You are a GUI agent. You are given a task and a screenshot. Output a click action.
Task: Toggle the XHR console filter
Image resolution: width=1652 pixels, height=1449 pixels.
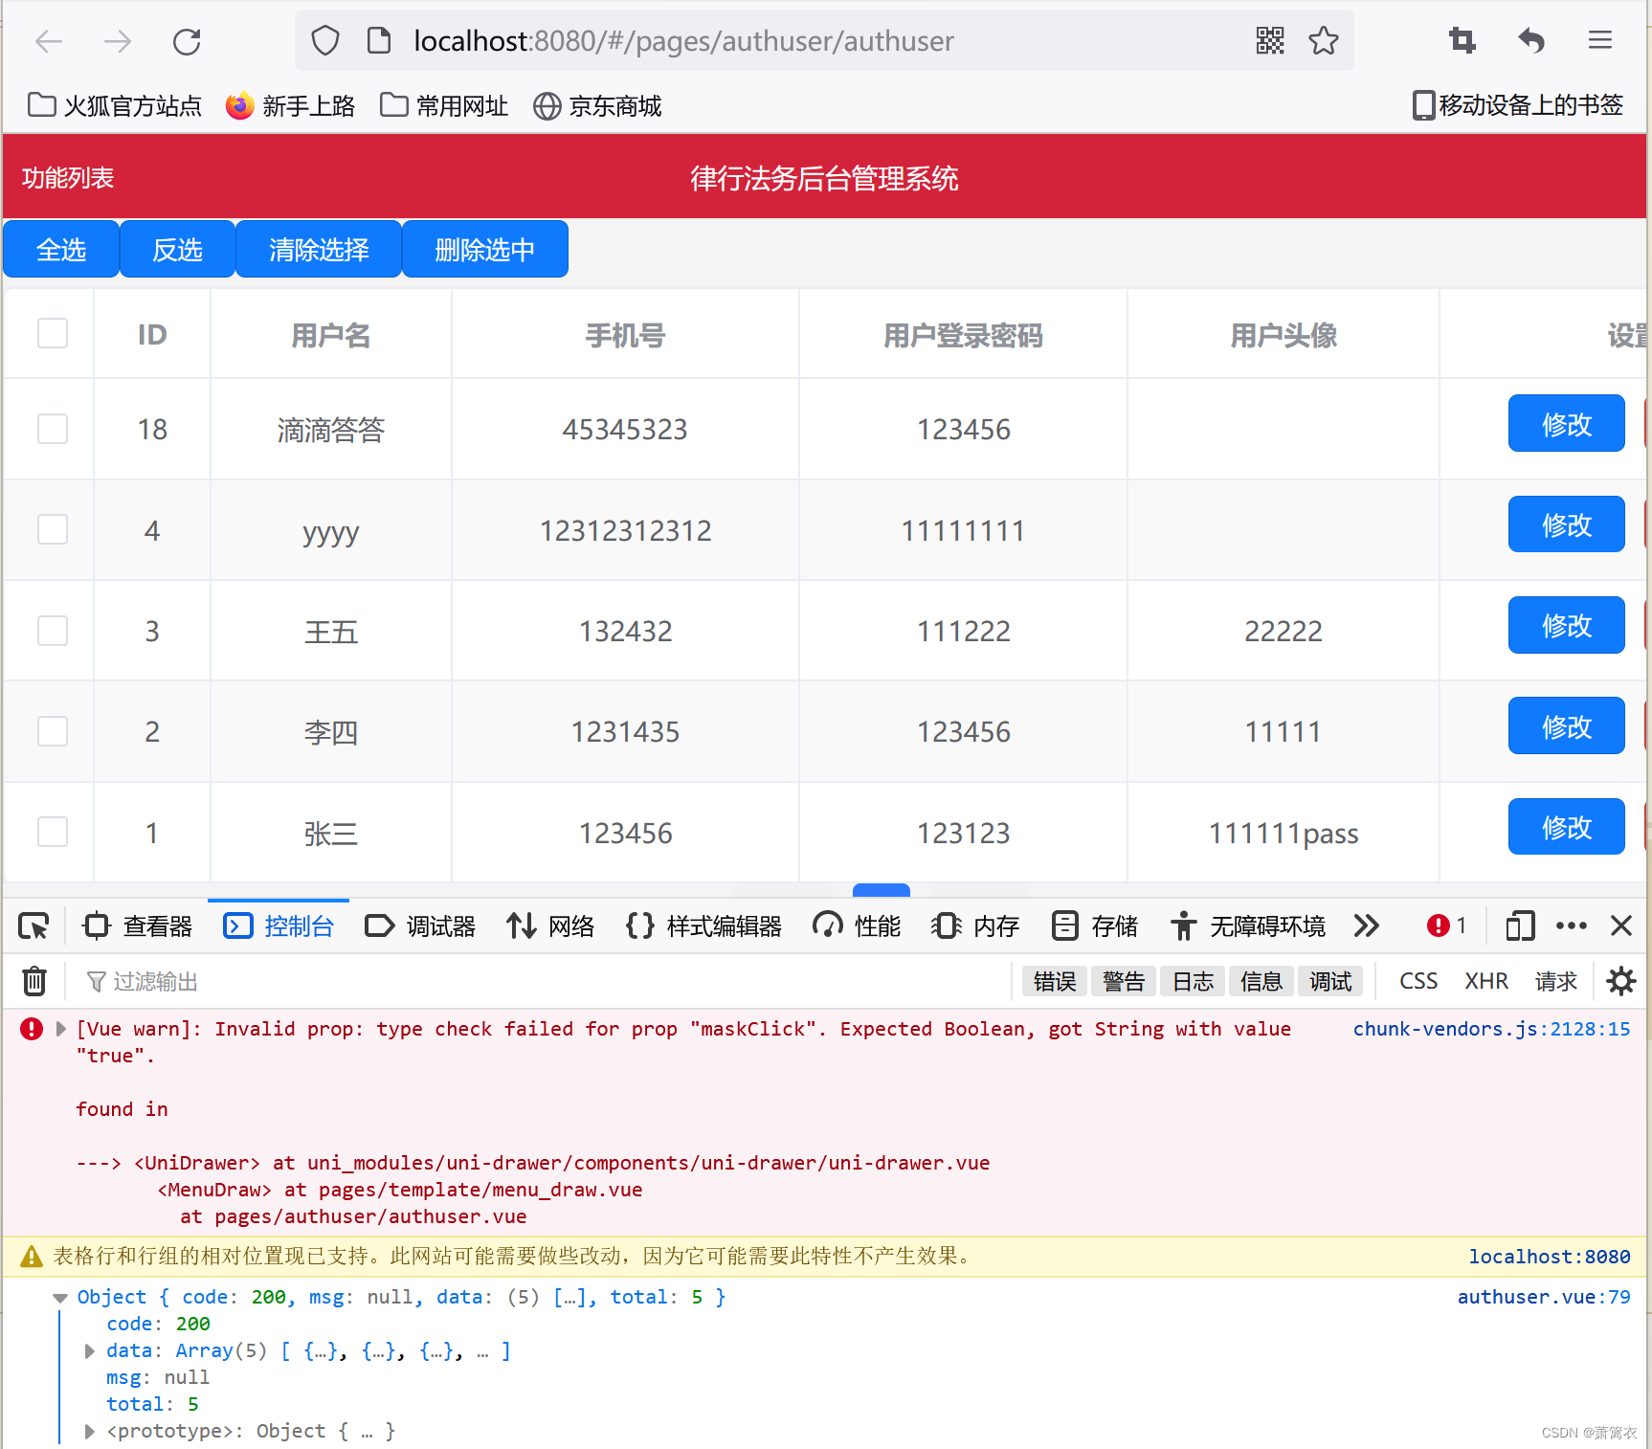[1486, 981]
